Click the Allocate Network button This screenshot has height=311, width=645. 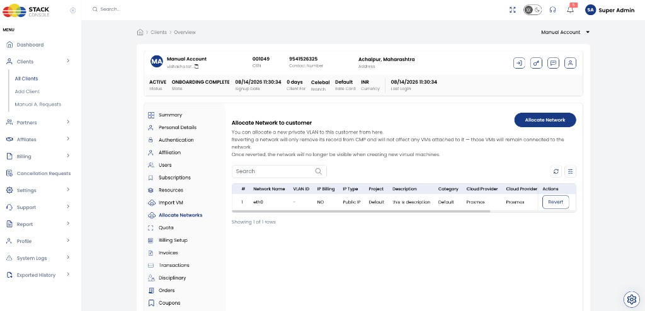click(545, 120)
